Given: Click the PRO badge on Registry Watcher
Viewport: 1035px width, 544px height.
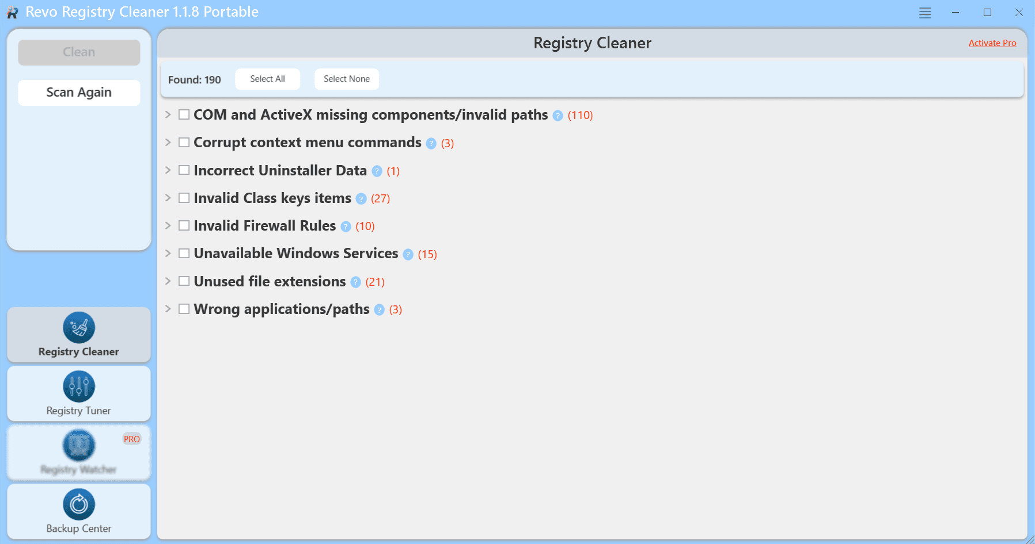Looking at the screenshot, I should coord(132,439).
